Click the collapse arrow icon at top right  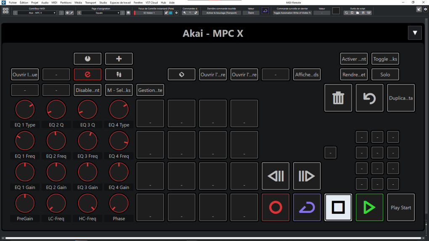(419, 9)
